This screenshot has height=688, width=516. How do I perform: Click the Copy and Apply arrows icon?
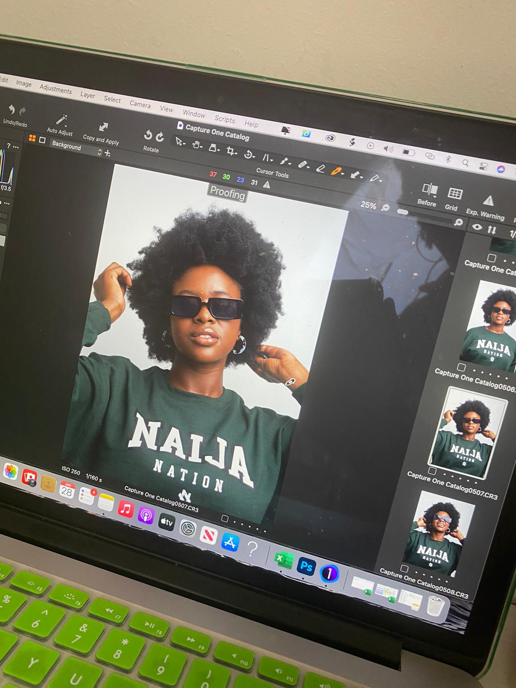click(103, 127)
